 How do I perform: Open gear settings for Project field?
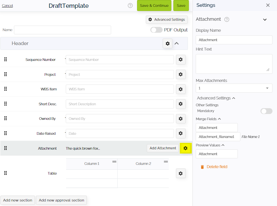coord(180,74)
